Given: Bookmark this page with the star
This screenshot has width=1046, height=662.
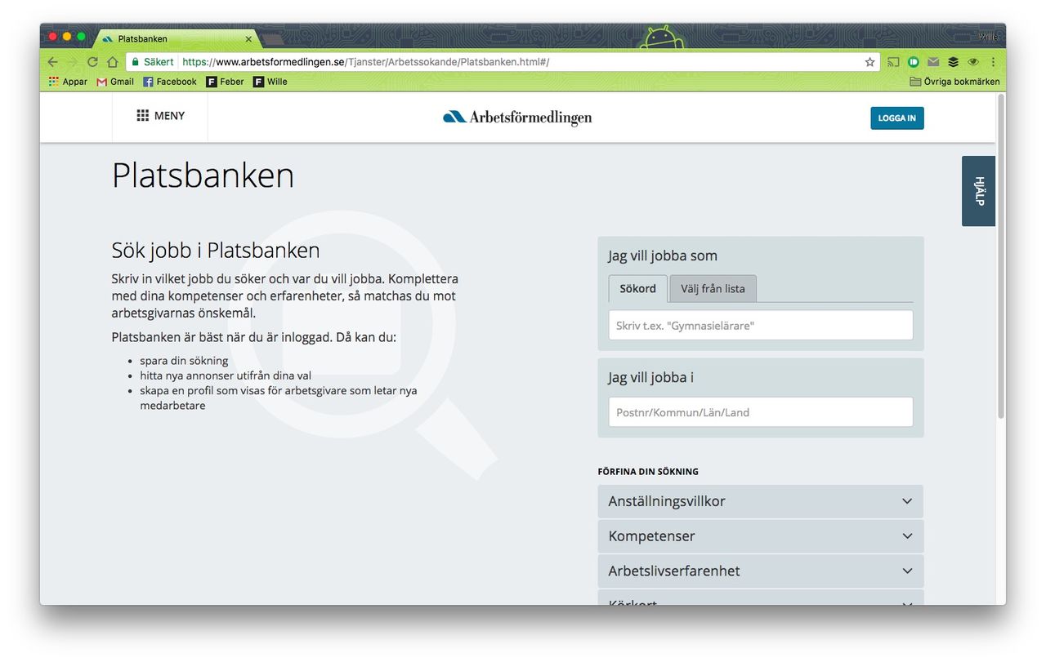Looking at the screenshot, I should [869, 62].
